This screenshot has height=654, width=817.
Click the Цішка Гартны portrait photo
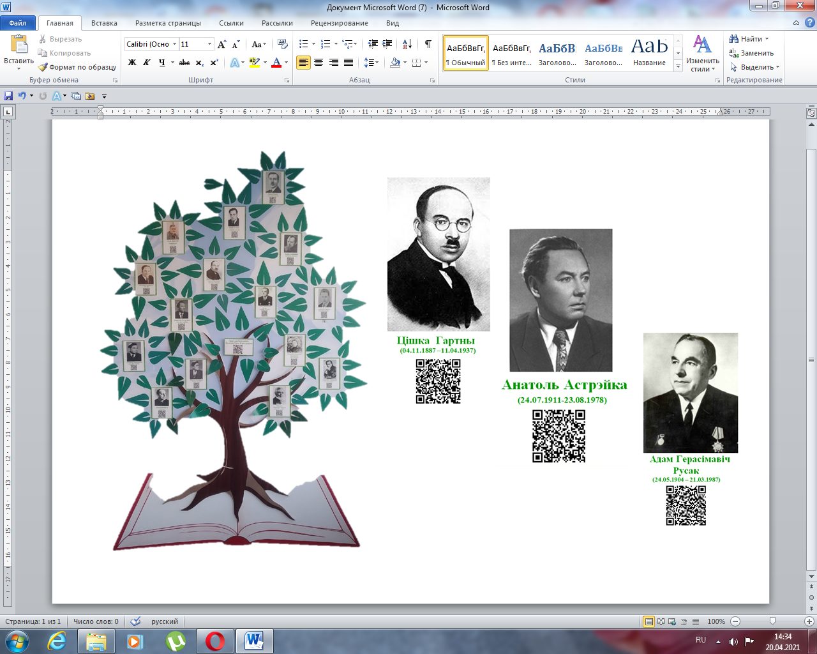[x=438, y=254]
